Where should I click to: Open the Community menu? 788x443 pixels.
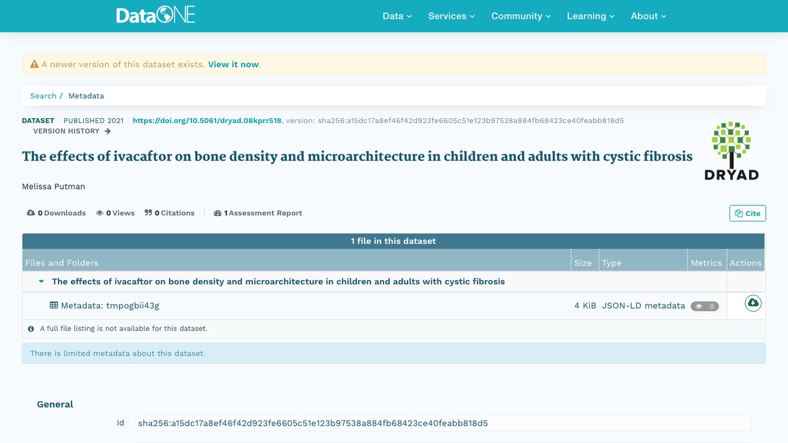coord(521,16)
